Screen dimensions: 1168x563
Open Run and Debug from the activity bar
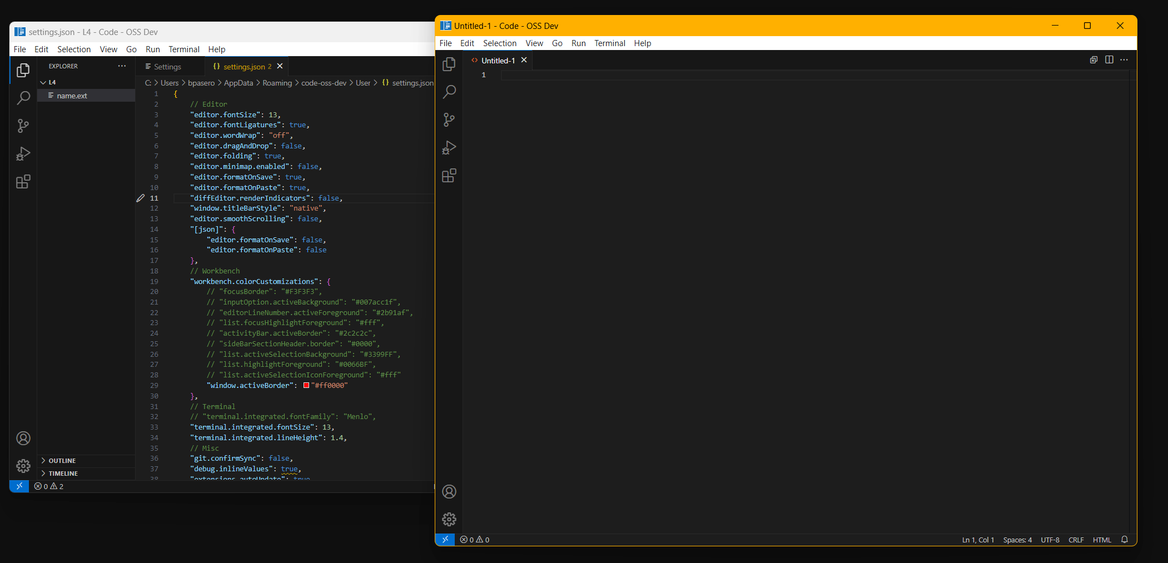[23, 153]
